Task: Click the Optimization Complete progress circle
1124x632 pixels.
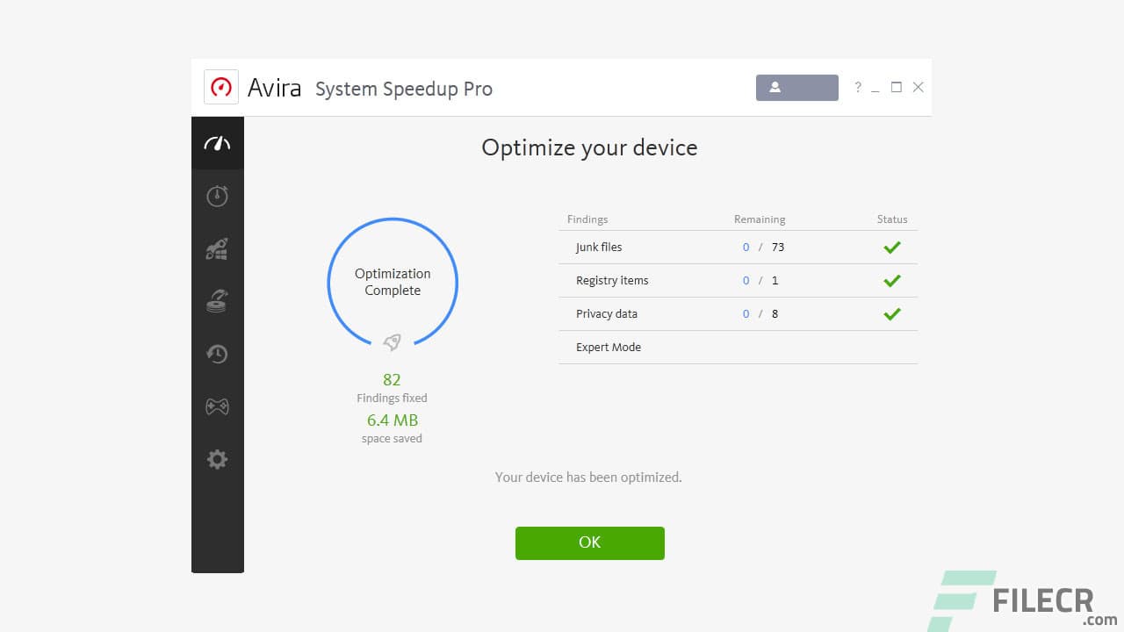Action: 392,282
